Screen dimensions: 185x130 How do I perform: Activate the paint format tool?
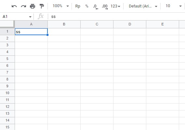click(x=42, y=6)
